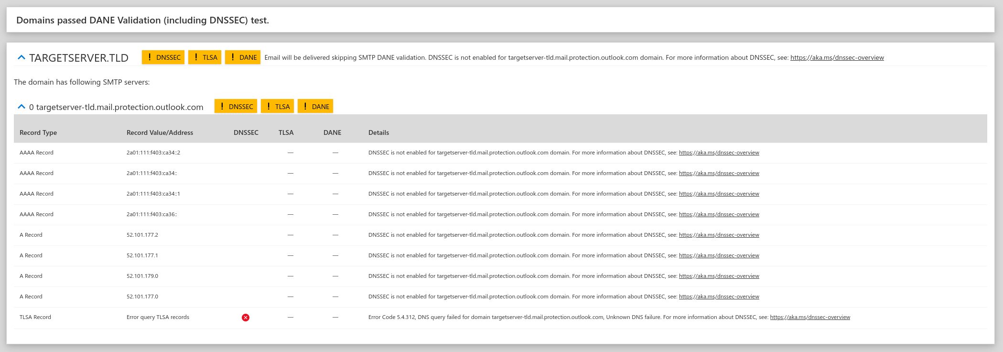Click the "Record Value/Address" column header
The width and height of the screenshot is (1003, 352).
[x=160, y=132]
